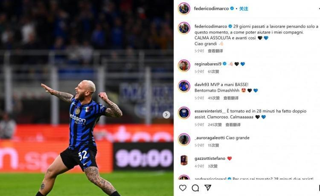Open reginabaresi9 username link

(x=208, y=64)
